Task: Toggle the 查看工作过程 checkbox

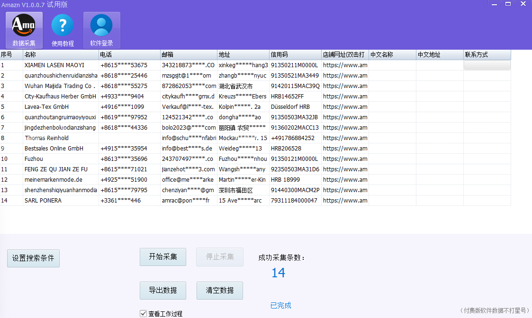Action: [144, 314]
